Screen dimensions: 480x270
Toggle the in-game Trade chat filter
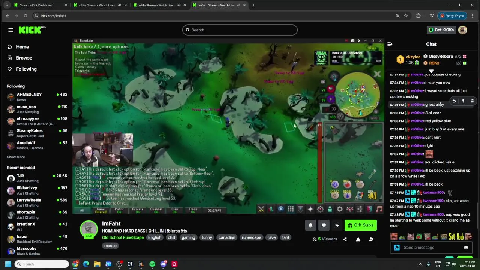click(x=193, y=210)
